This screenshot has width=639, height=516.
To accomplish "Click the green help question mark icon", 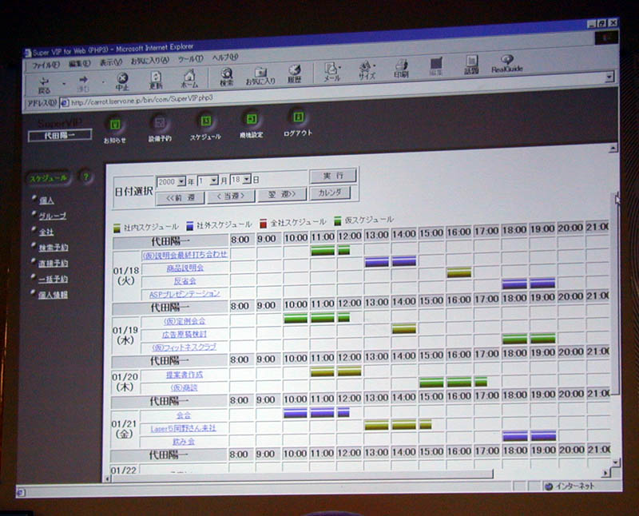I will pos(86,177).
